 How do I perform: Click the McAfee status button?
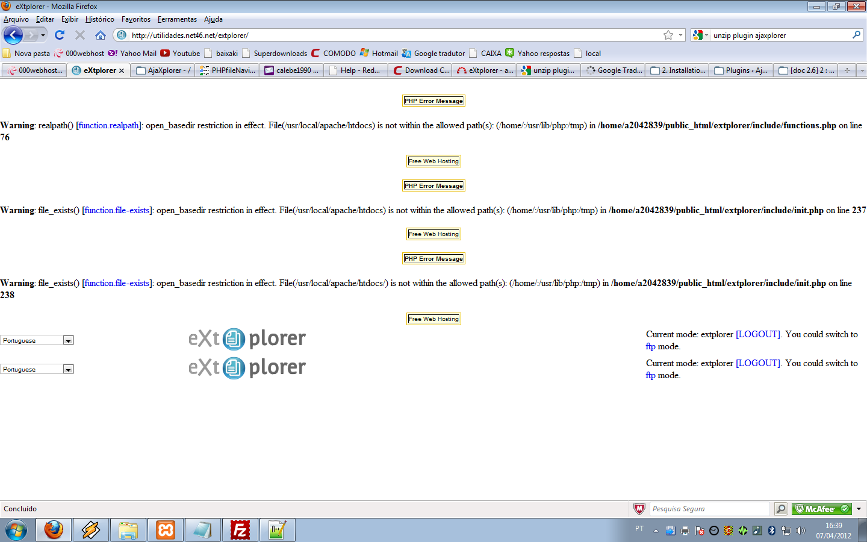[822, 509]
